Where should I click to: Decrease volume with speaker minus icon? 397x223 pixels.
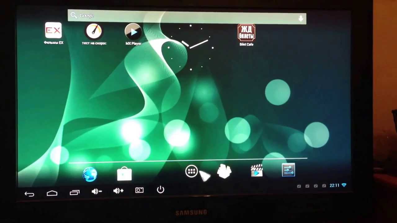point(96,192)
